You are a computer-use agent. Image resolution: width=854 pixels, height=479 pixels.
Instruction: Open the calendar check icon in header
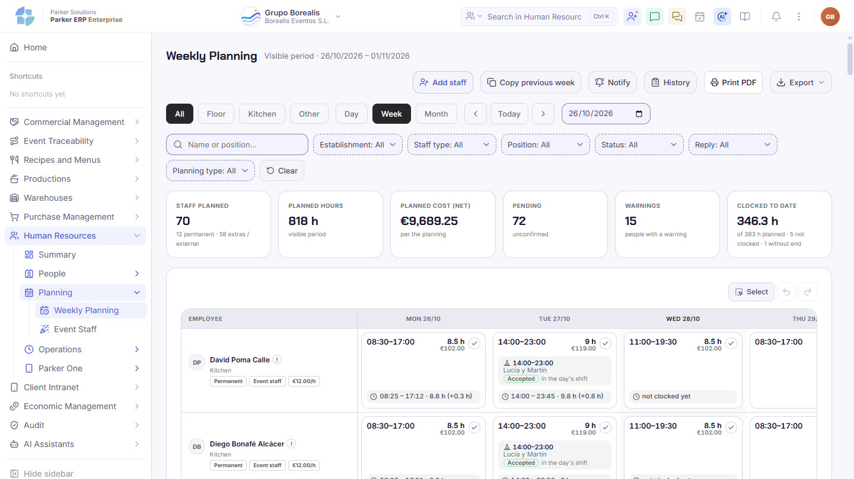click(700, 17)
